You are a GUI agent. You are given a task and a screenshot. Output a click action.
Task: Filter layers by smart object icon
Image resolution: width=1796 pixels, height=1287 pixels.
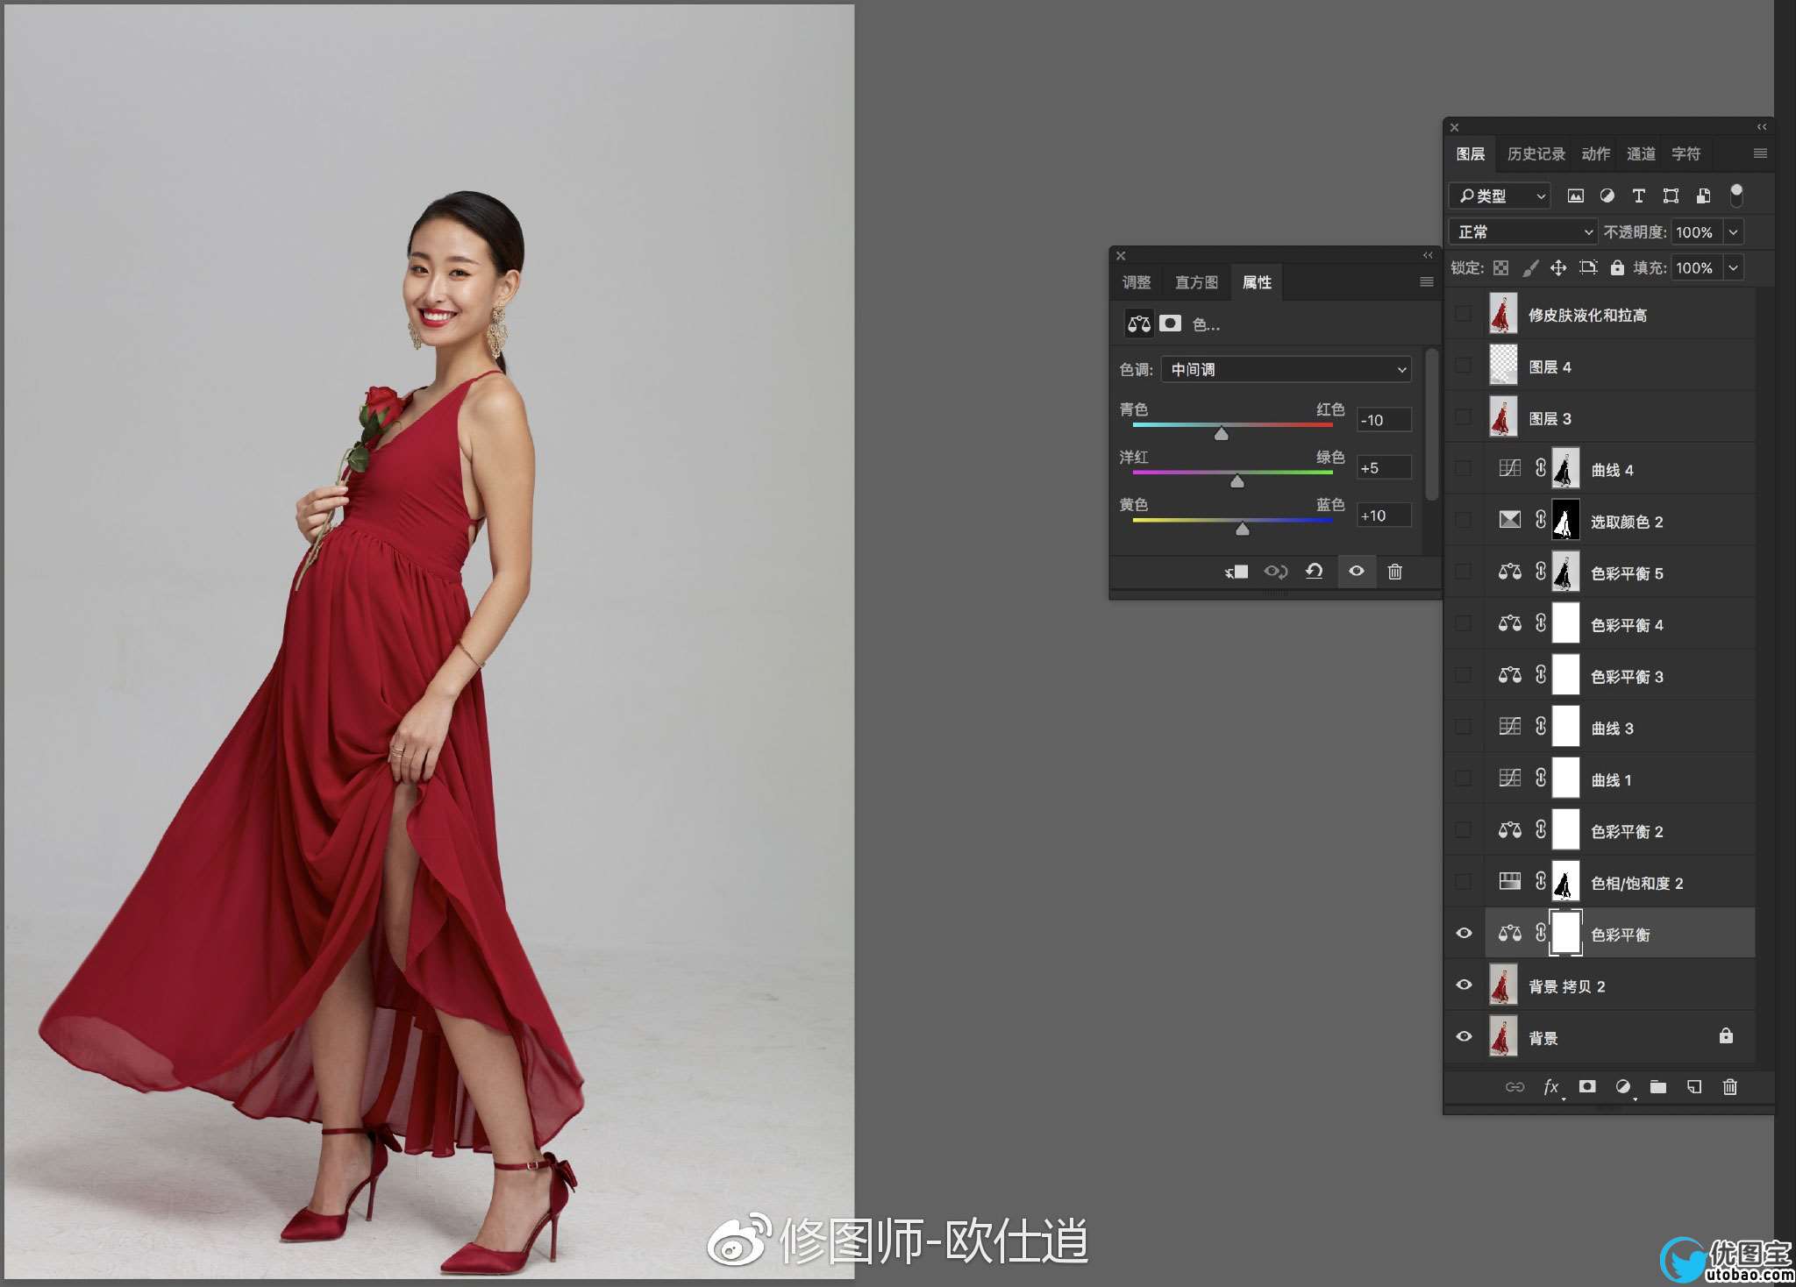tap(1703, 196)
